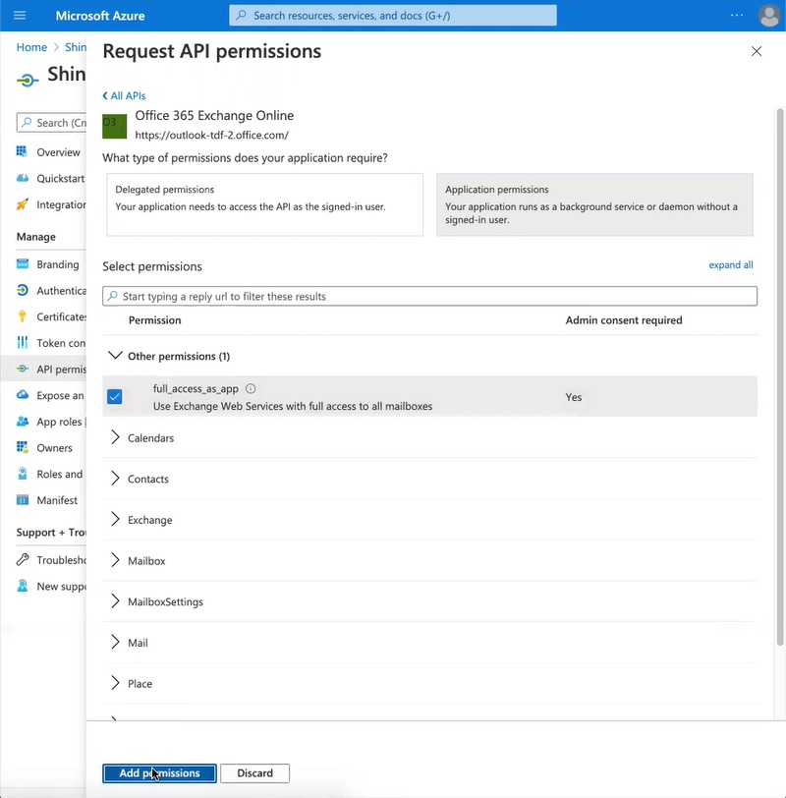
Task: Collapse the Other permissions section
Action: click(116, 356)
